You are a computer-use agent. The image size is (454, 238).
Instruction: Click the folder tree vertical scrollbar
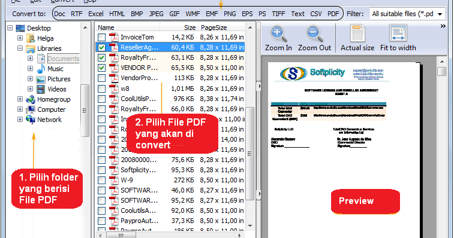tap(85, 111)
